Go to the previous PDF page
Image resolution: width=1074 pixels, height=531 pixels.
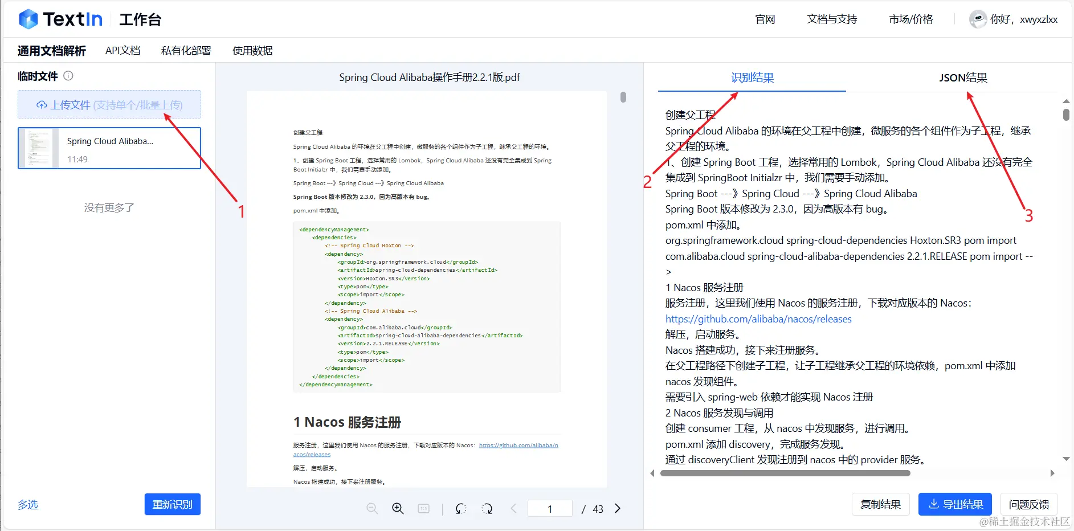point(513,508)
